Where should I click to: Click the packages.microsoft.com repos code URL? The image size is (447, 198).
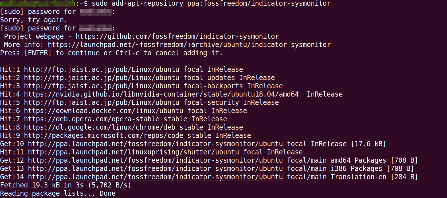click(104, 136)
